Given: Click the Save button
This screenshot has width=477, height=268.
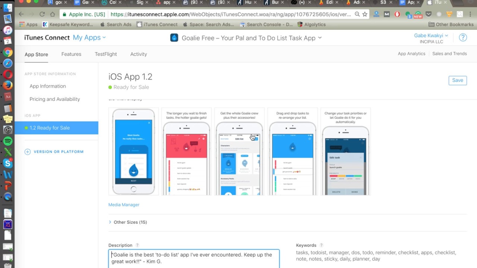Looking at the screenshot, I should tap(458, 80).
